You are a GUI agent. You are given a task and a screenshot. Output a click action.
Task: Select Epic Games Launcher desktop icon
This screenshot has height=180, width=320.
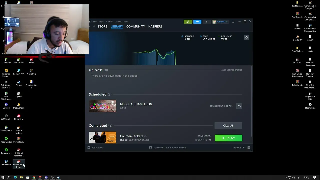coord(6,84)
